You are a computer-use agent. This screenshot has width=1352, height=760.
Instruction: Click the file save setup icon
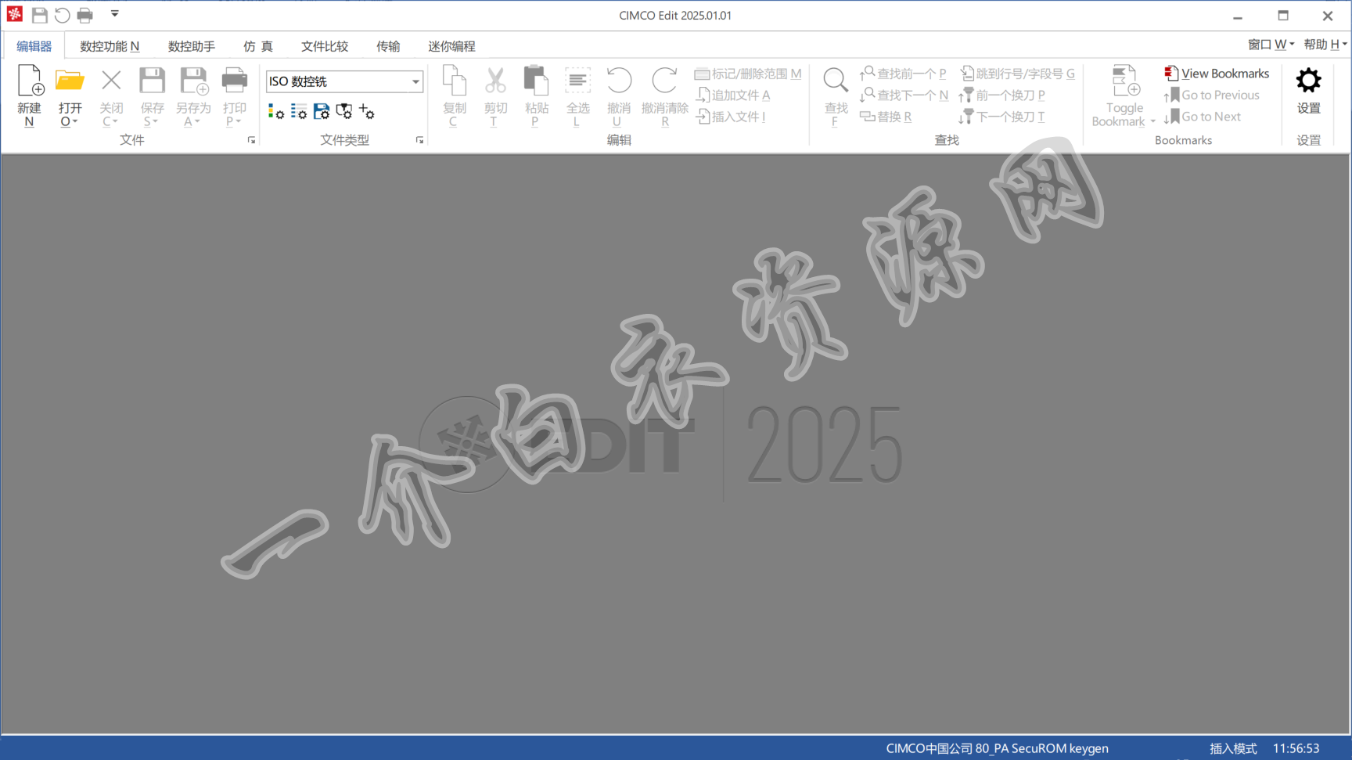pyautogui.click(x=321, y=112)
